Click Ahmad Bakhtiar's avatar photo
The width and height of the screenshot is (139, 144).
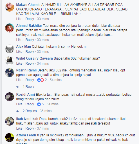tap(10, 28)
